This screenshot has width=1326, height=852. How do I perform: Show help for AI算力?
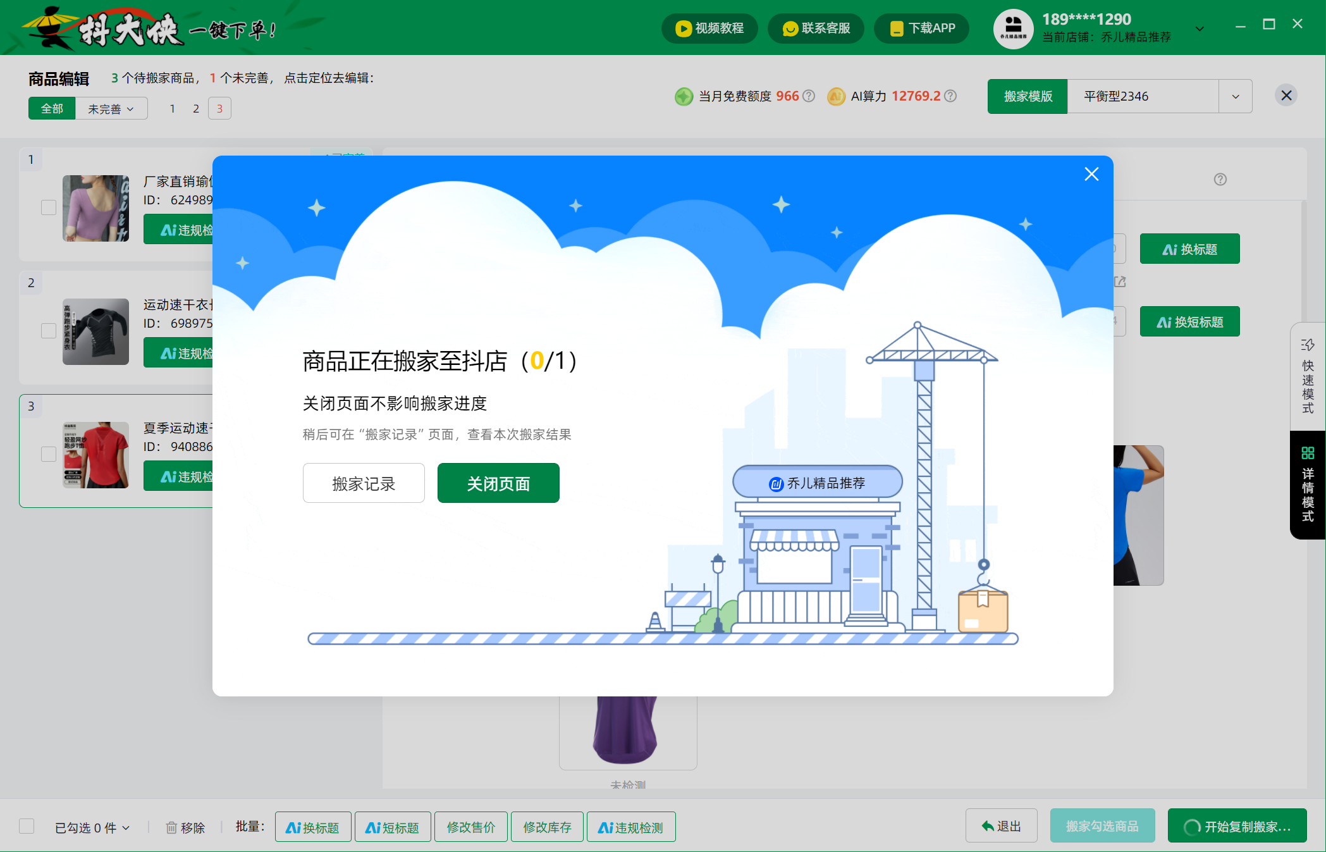click(x=950, y=96)
